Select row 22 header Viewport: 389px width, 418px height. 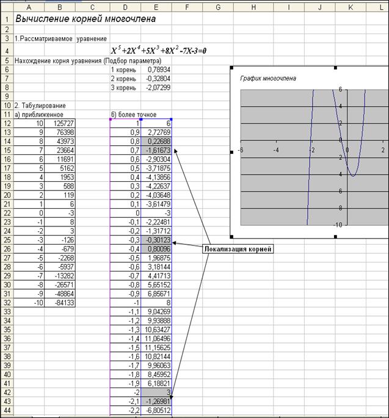point(7,213)
